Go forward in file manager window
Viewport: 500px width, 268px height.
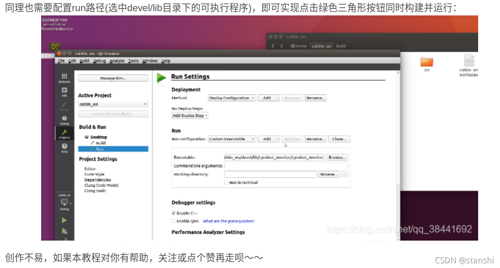281,46
